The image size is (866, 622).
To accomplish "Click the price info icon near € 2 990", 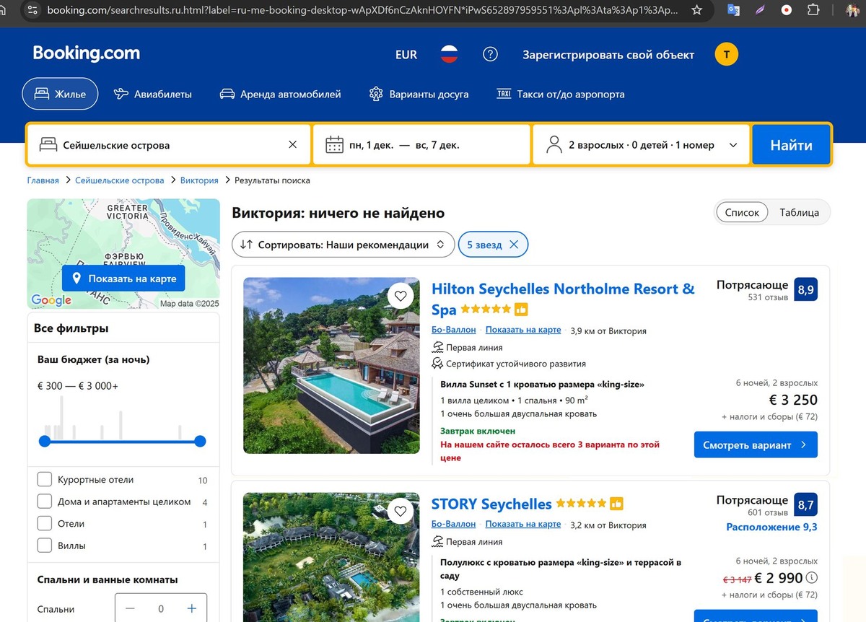I will pos(812,577).
